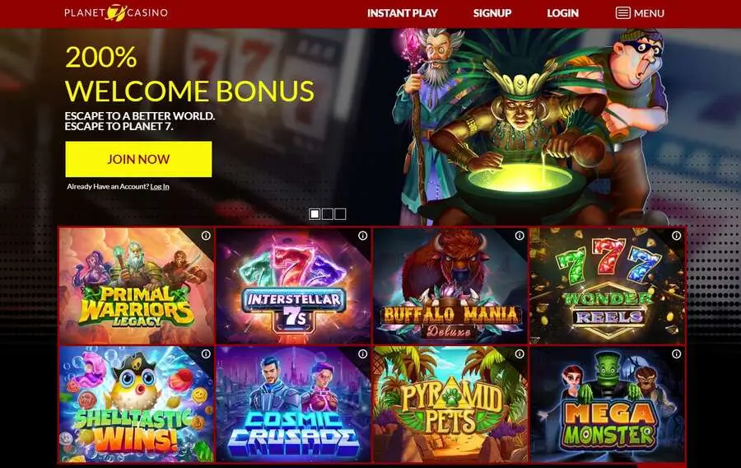Select the first banner slide indicator
Screen dimensions: 741x468
click(315, 214)
